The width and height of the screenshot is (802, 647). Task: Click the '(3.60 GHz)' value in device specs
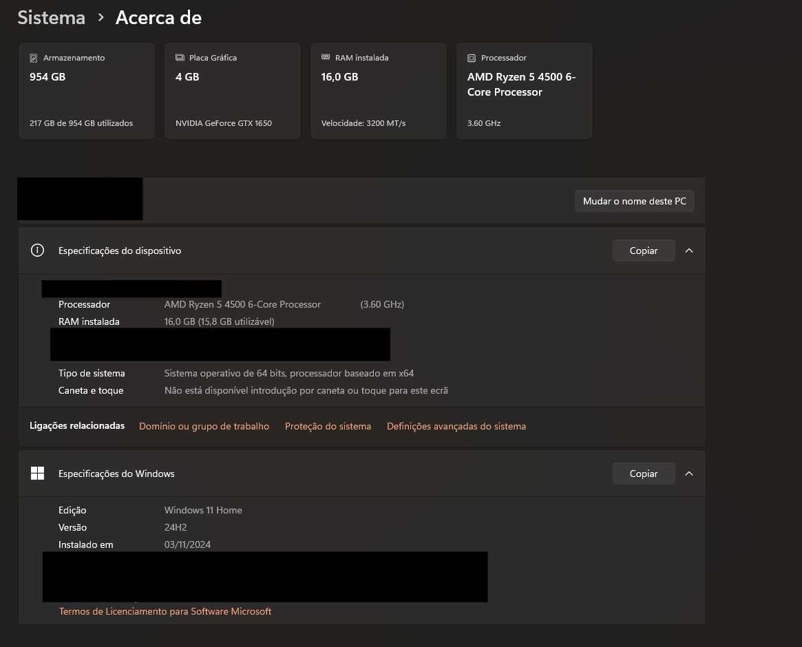[x=382, y=304]
